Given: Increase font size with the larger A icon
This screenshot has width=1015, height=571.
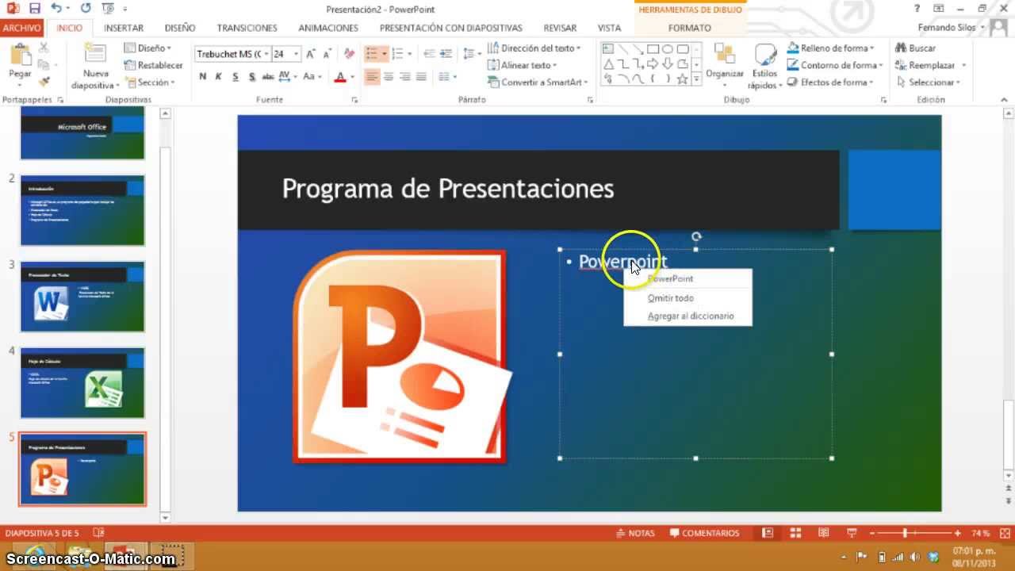Looking at the screenshot, I should coord(312,54).
